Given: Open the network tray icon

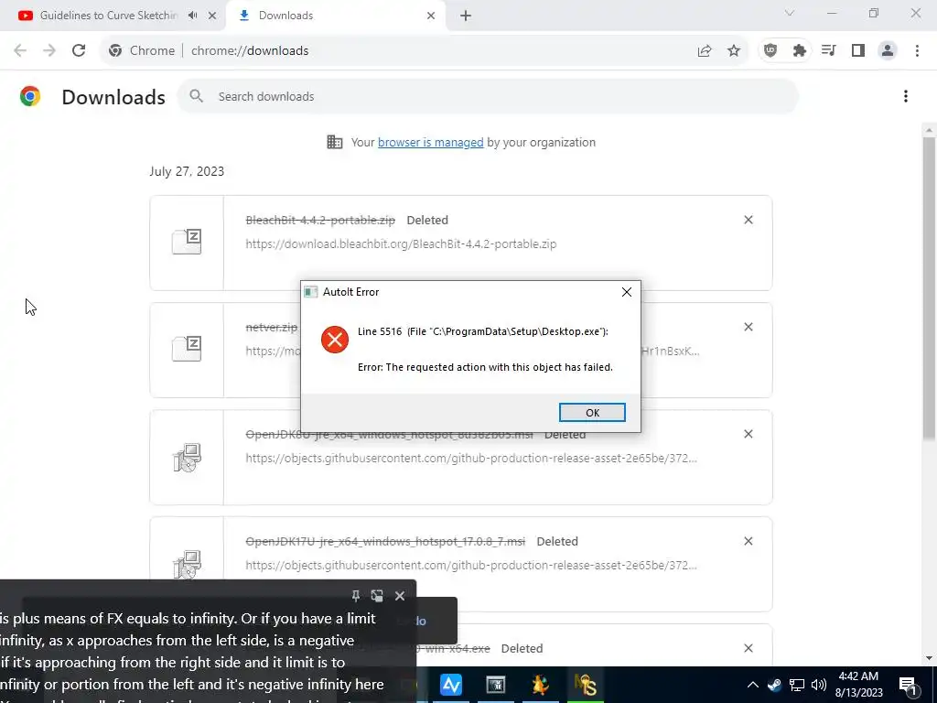Looking at the screenshot, I should (797, 685).
